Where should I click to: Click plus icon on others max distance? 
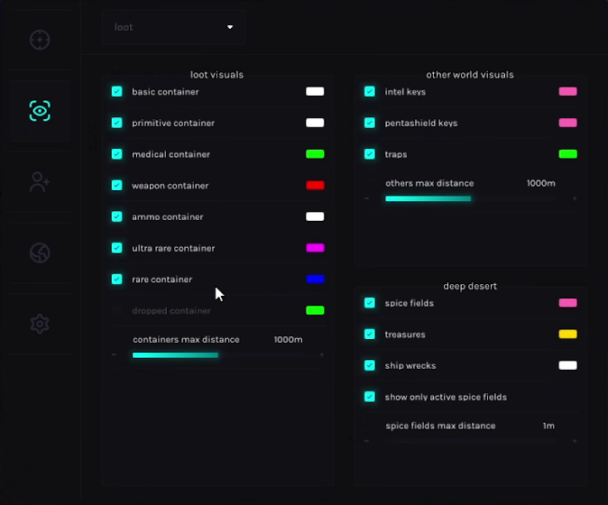575,198
